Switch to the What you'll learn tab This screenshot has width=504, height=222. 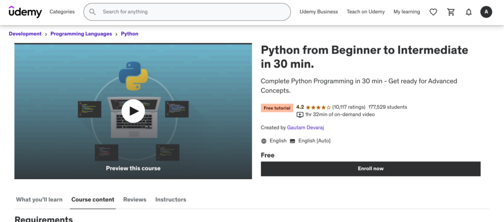pyautogui.click(x=39, y=199)
